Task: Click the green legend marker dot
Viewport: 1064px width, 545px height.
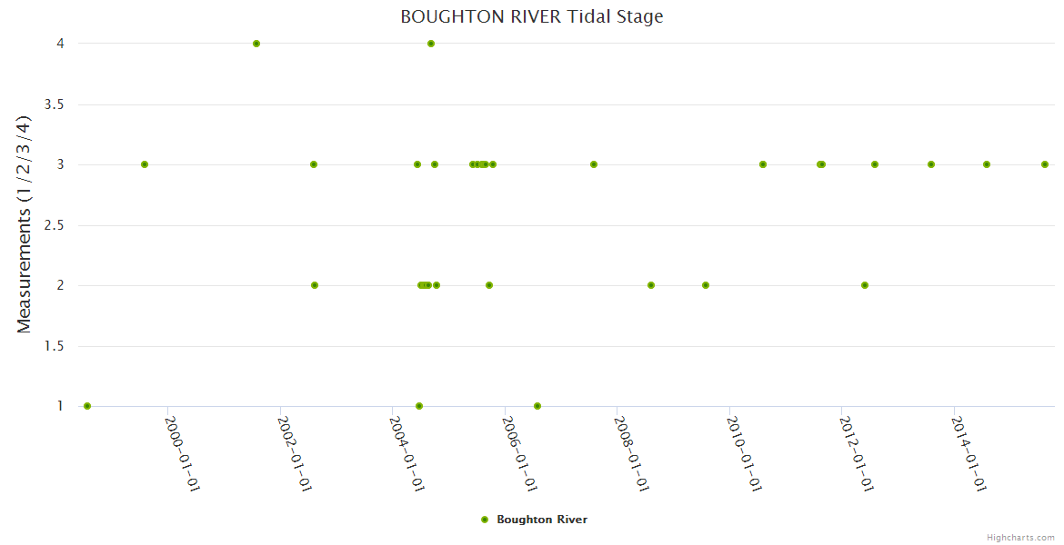Action: [x=485, y=520]
